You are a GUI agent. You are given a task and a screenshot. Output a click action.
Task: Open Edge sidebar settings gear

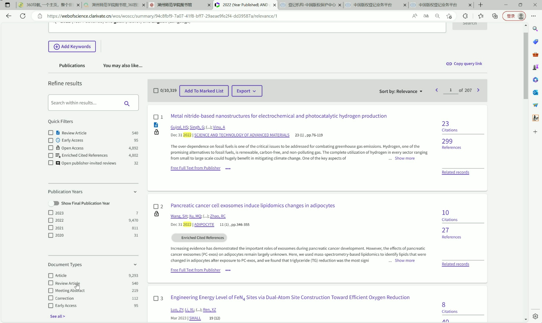(535, 316)
